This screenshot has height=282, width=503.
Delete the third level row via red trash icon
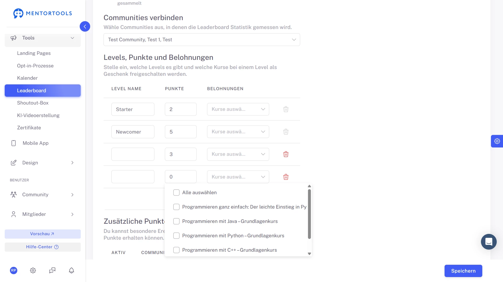pyautogui.click(x=286, y=154)
